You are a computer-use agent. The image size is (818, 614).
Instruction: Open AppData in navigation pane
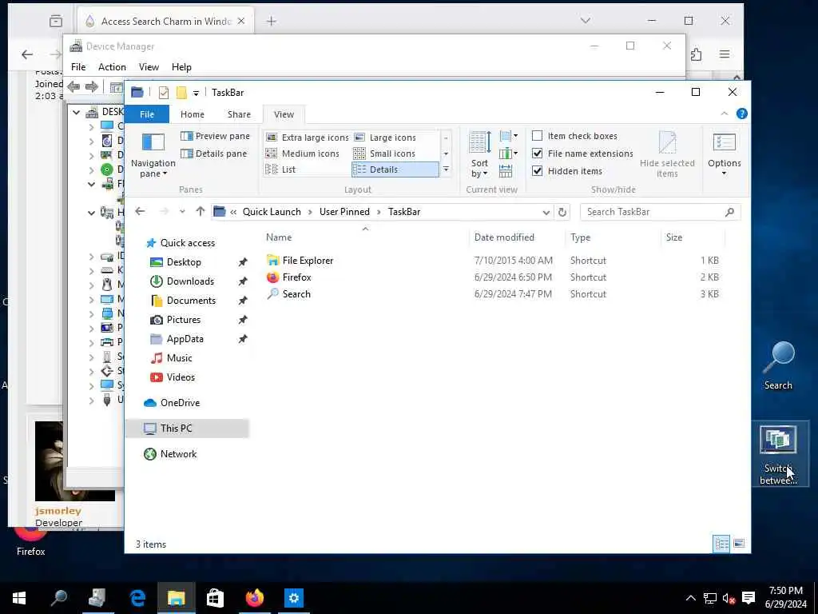click(185, 339)
